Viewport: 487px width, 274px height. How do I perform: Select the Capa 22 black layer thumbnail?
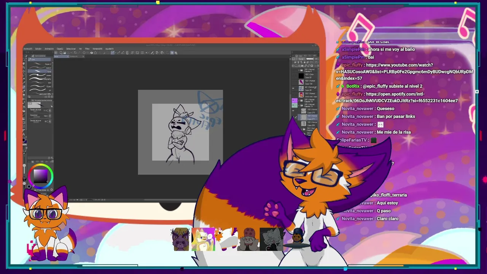point(301,76)
